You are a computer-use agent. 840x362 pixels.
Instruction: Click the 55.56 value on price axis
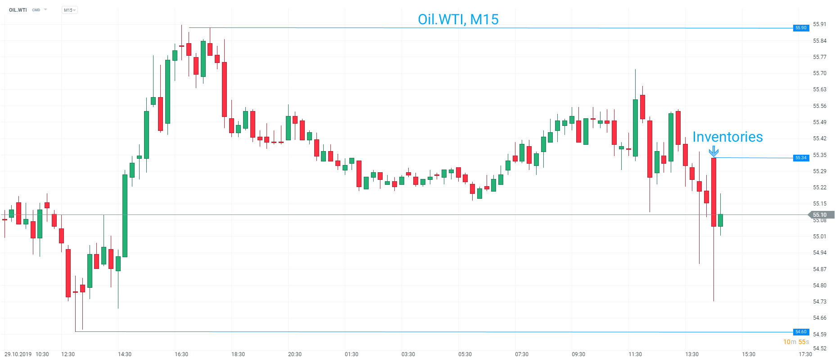coord(819,106)
